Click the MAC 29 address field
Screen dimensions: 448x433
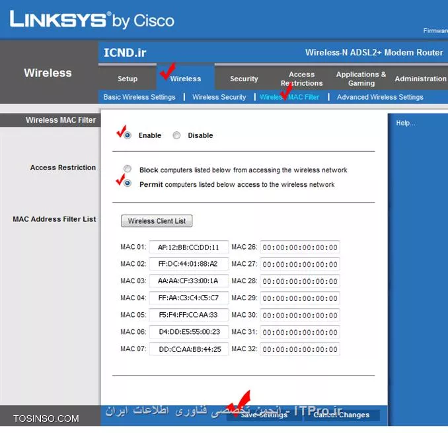point(300,298)
